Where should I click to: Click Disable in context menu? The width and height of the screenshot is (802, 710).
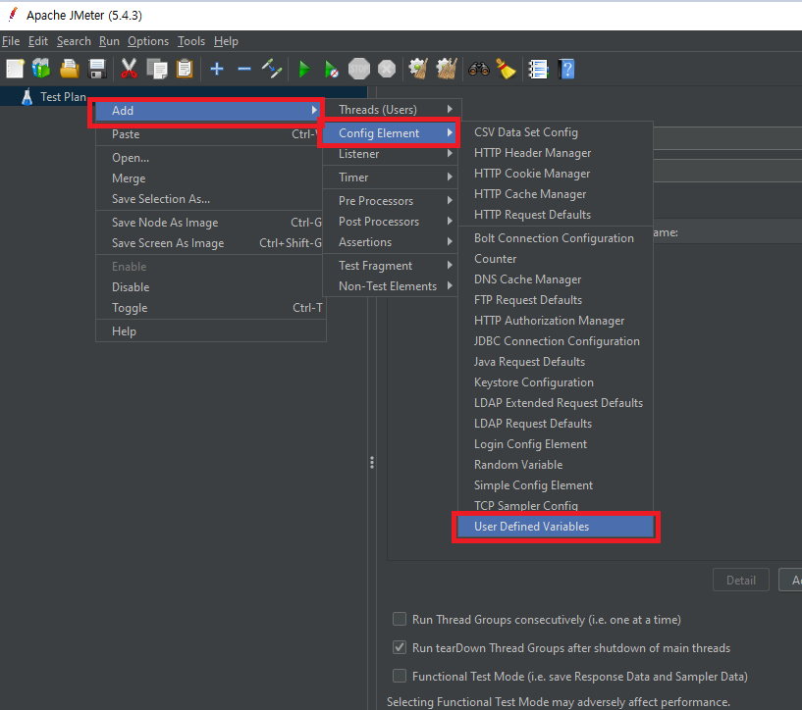[x=210, y=287]
